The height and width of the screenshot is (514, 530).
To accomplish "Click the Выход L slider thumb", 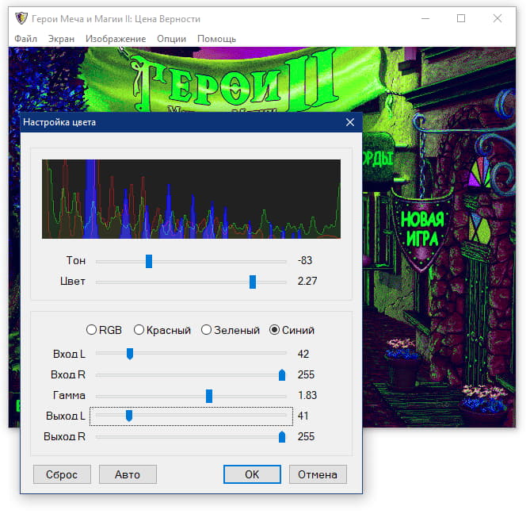I will coord(129,416).
